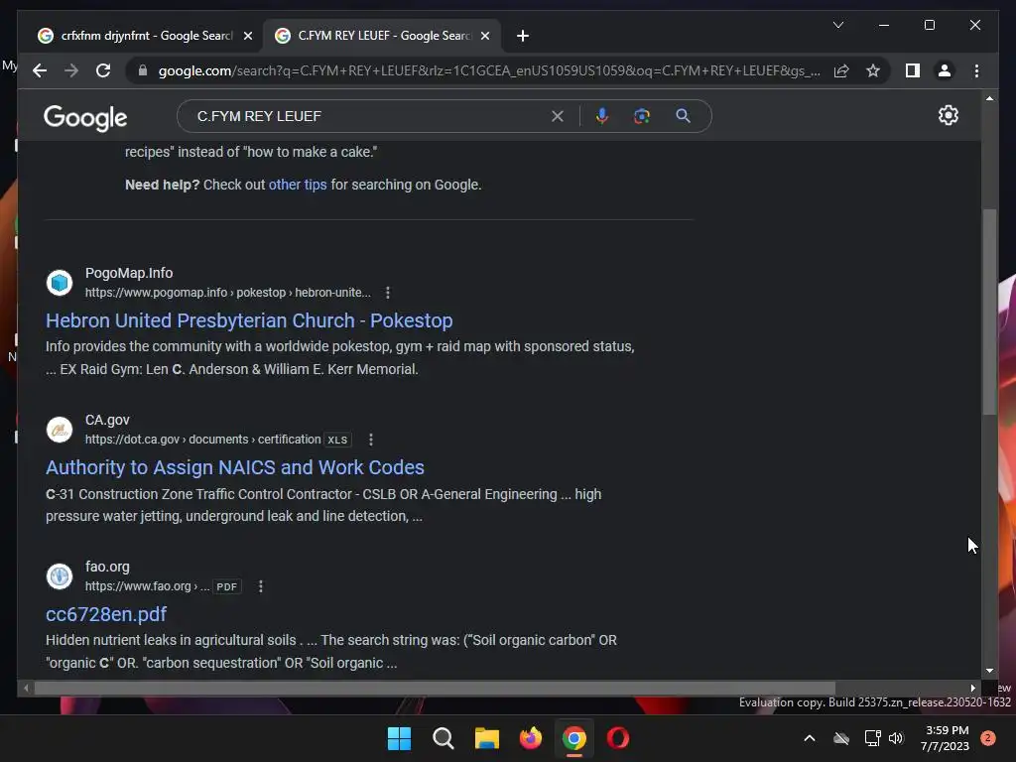This screenshot has height=762, width=1016.
Task: Click the PogoMap.Info site name text
Action: click(129, 273)
